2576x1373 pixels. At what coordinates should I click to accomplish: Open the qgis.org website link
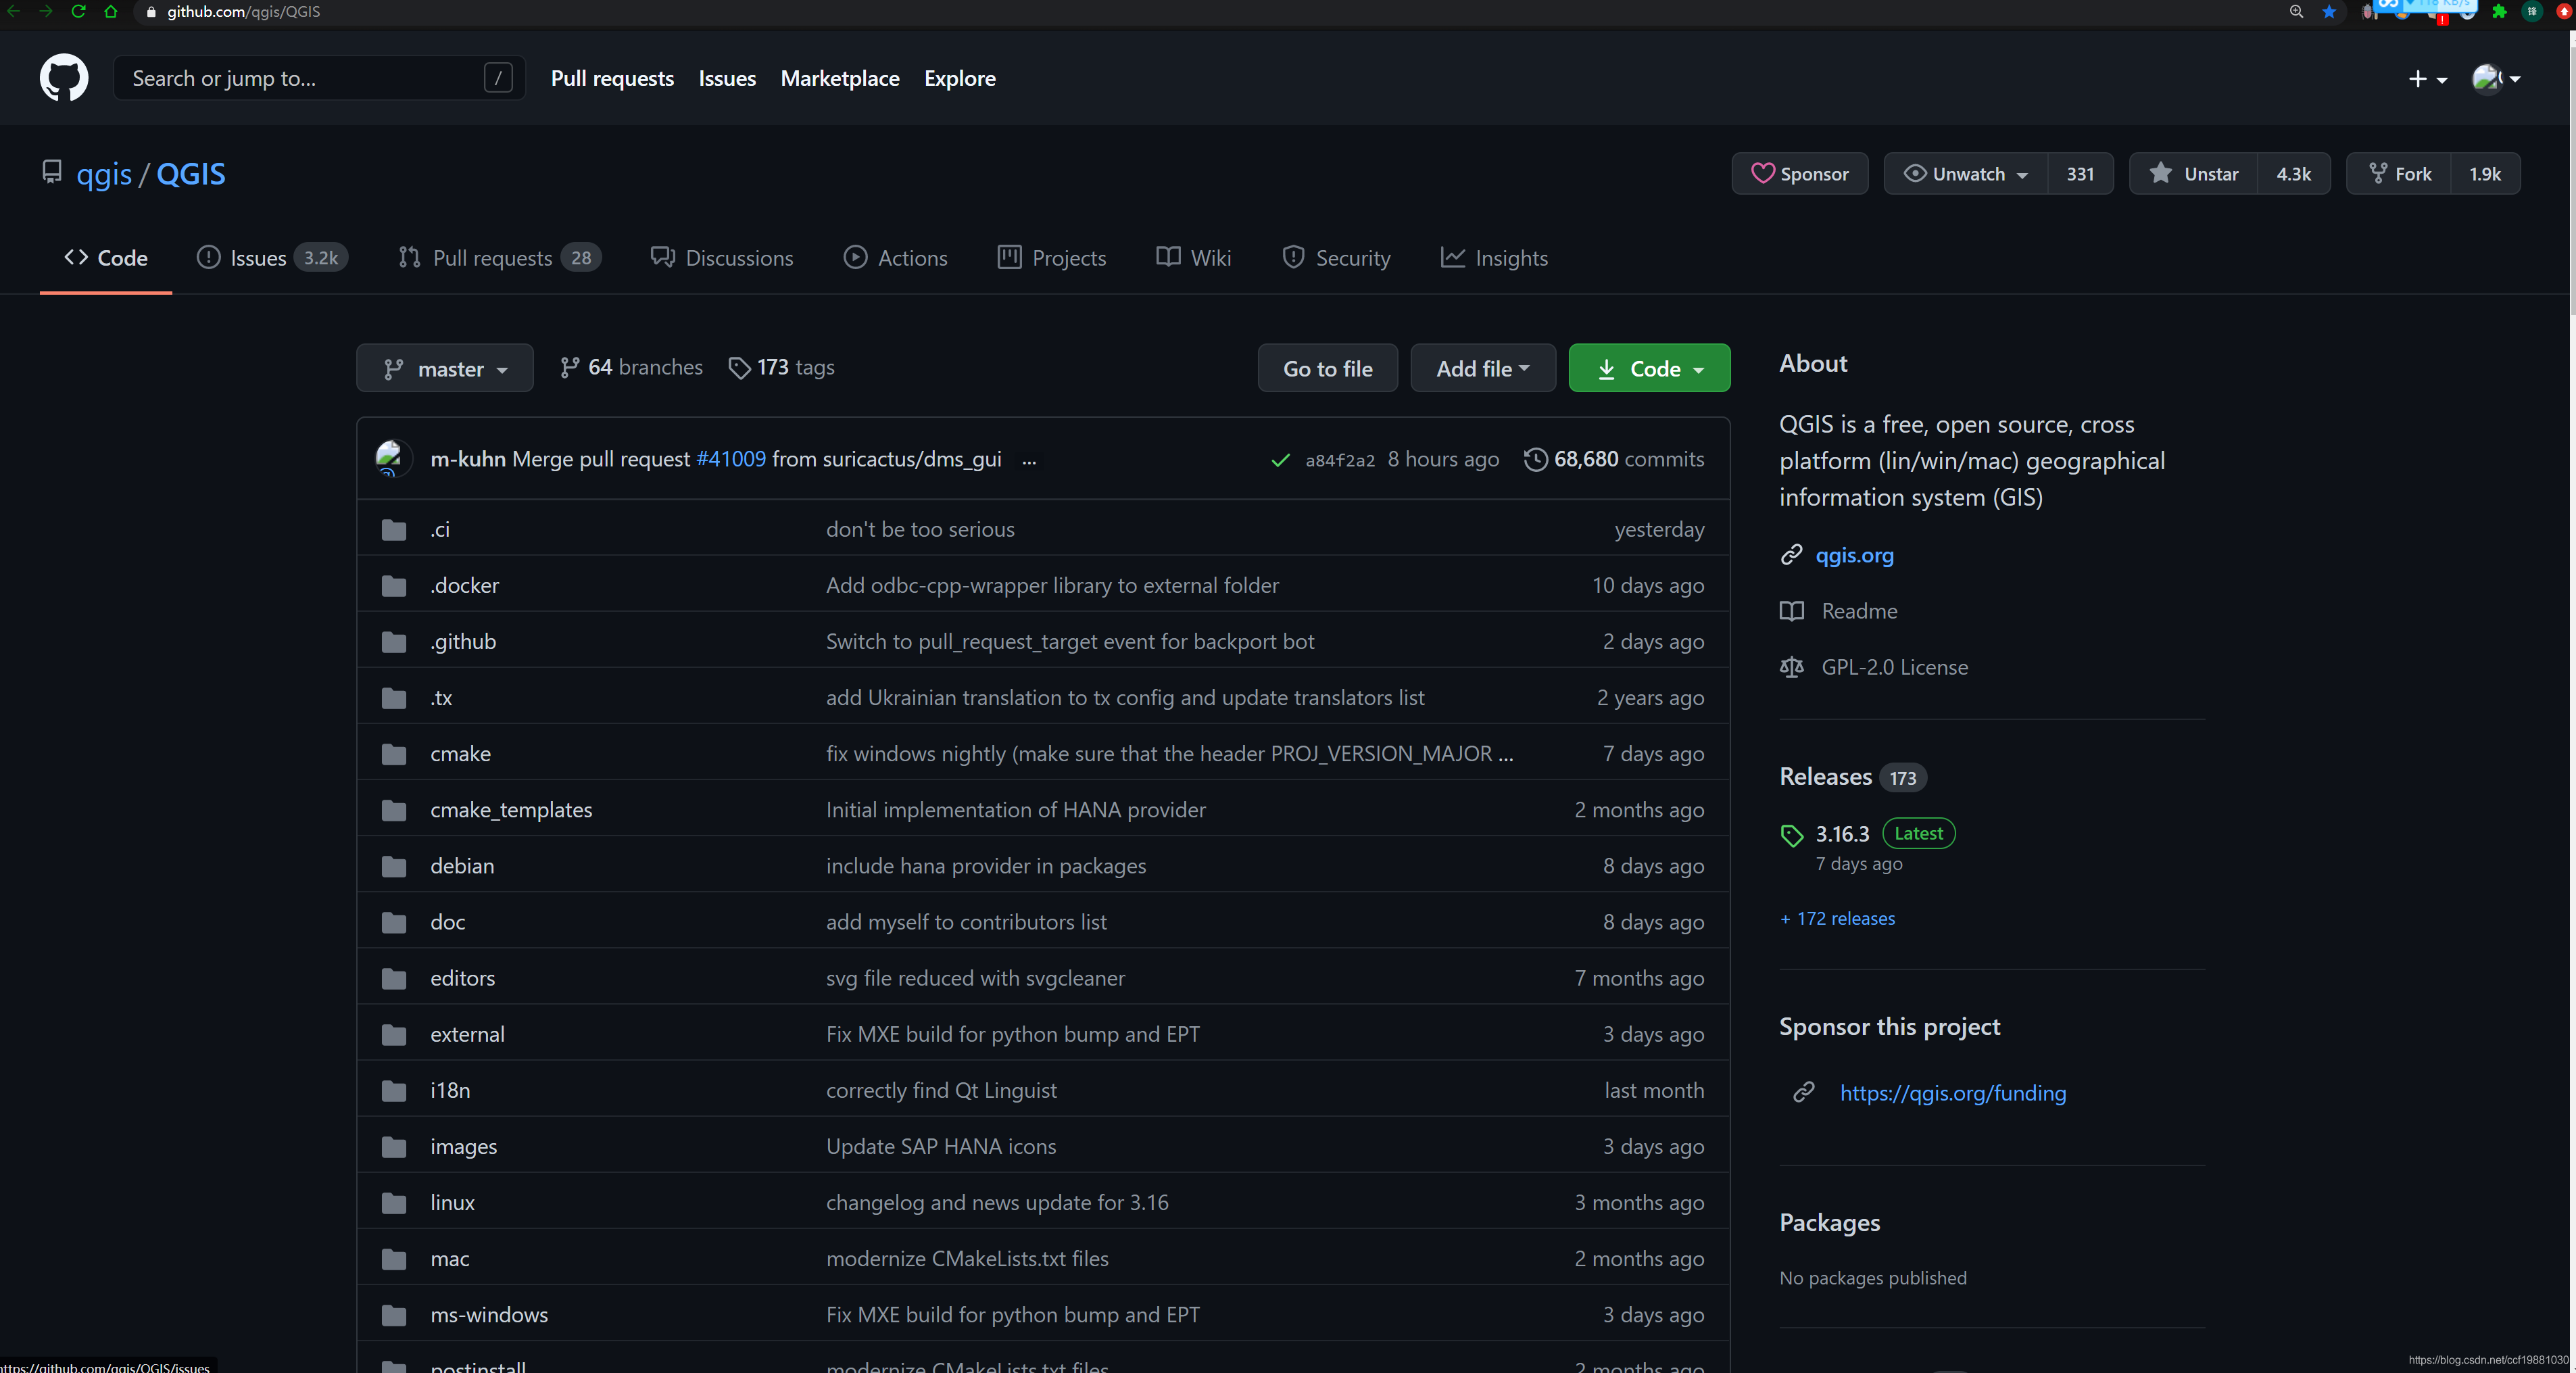tap(1854, 555)
